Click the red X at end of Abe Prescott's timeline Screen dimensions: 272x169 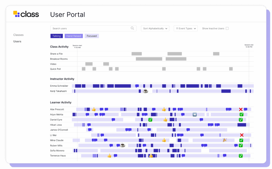241,109
